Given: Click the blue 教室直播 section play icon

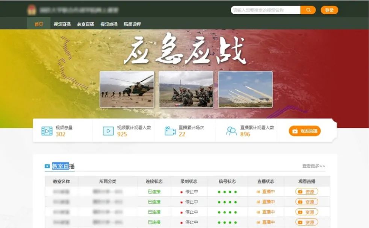Looking at the screenshot, I should [x=47, y=166].
